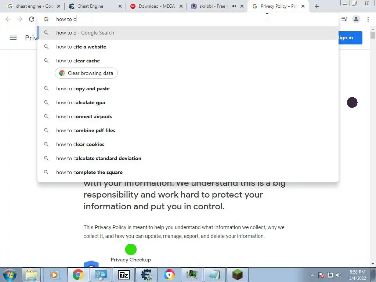Open the Control Panel taskbar icon
The height and width of the screenshot is (282, 376).
coord(101,275)
